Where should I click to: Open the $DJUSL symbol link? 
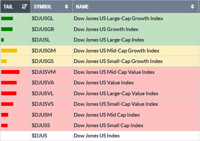tap(41, 40)
